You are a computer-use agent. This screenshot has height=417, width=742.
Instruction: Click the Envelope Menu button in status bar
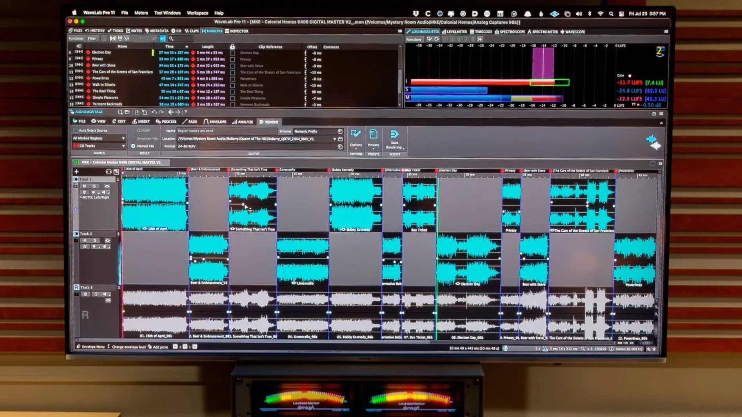tap(90, 347)
